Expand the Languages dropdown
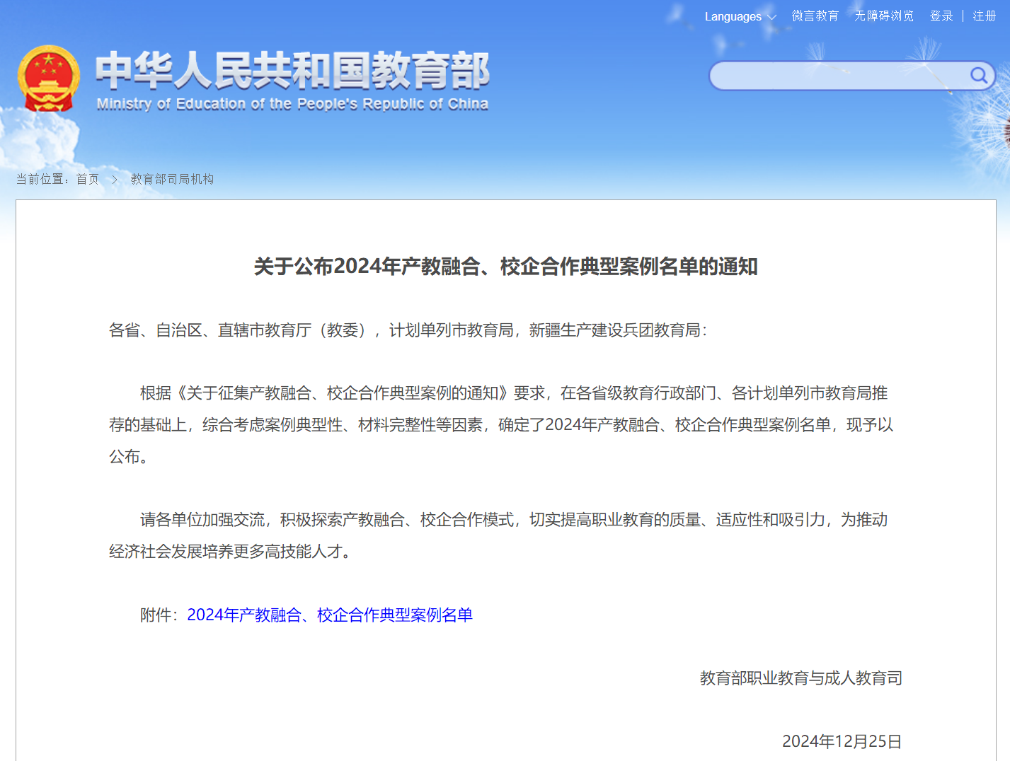The height and width of the screenshot is (761, 1010). pos(740,16)
